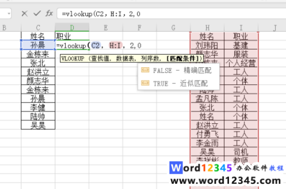Select cell containing 李健 in column C
The height and width of the screenshot is (189, 286).
tap(38, 107)
